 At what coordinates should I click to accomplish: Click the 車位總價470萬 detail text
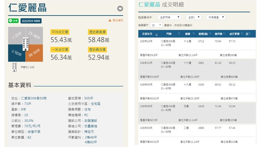[229, 98]
